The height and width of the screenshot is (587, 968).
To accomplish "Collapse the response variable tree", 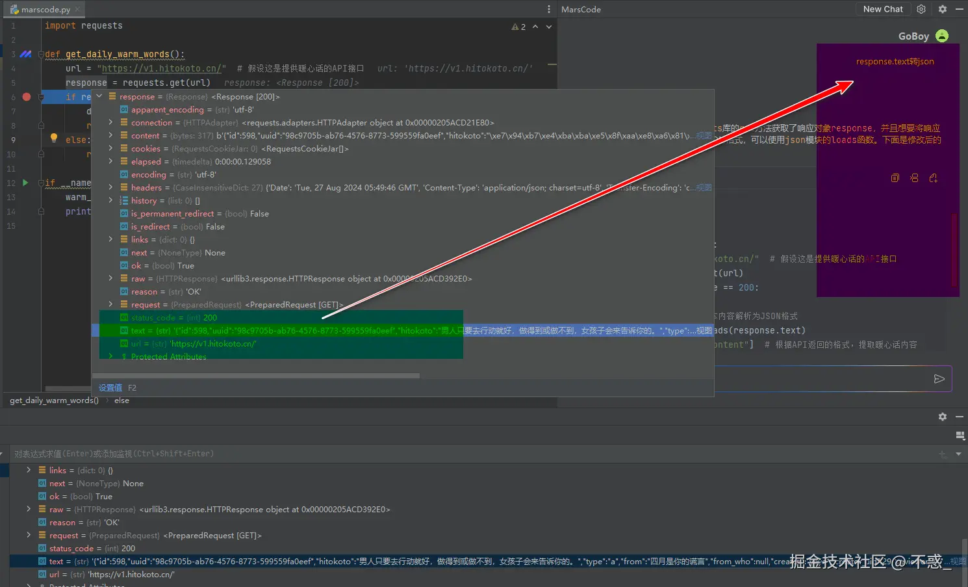I will [x=99, y=96].
